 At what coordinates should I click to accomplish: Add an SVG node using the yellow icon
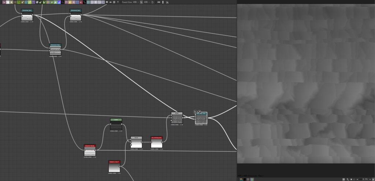pos(70,2)
